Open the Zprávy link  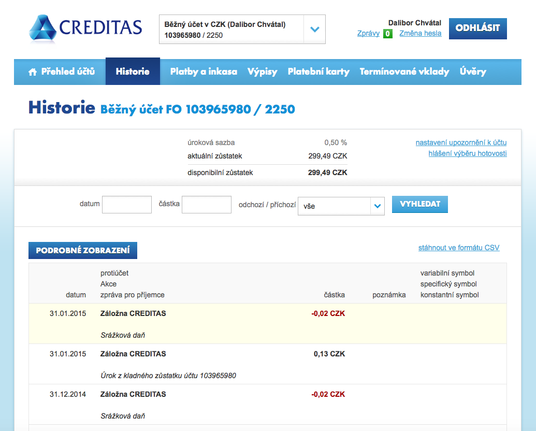point(368,33)
